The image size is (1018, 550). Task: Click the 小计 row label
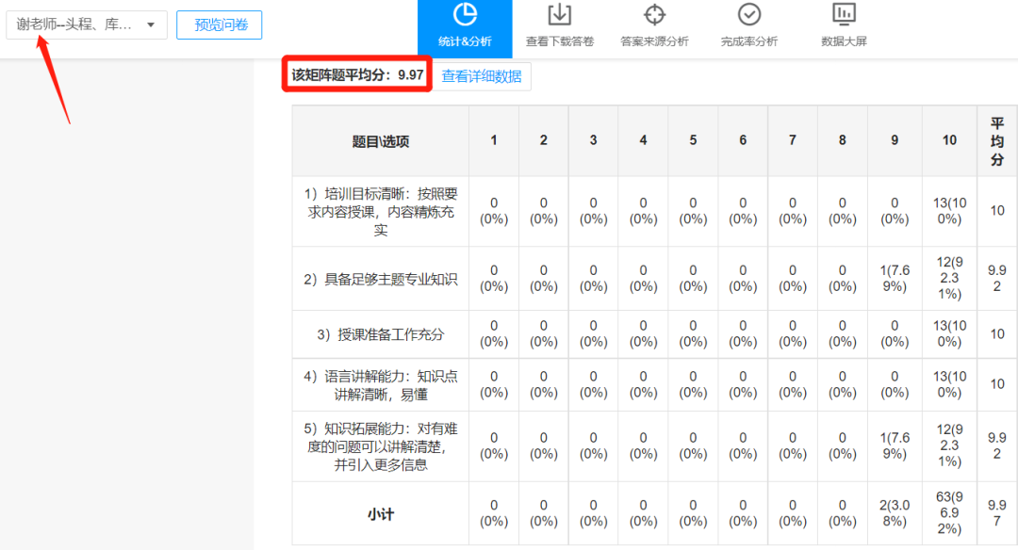coord(381,514)
